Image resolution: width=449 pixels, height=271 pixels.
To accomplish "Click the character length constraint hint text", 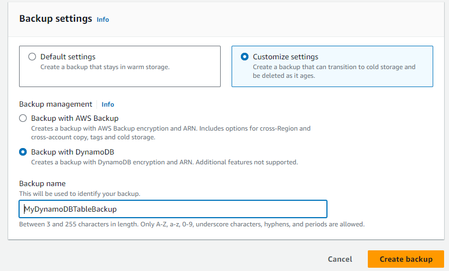I will click(x=191, y=224).
